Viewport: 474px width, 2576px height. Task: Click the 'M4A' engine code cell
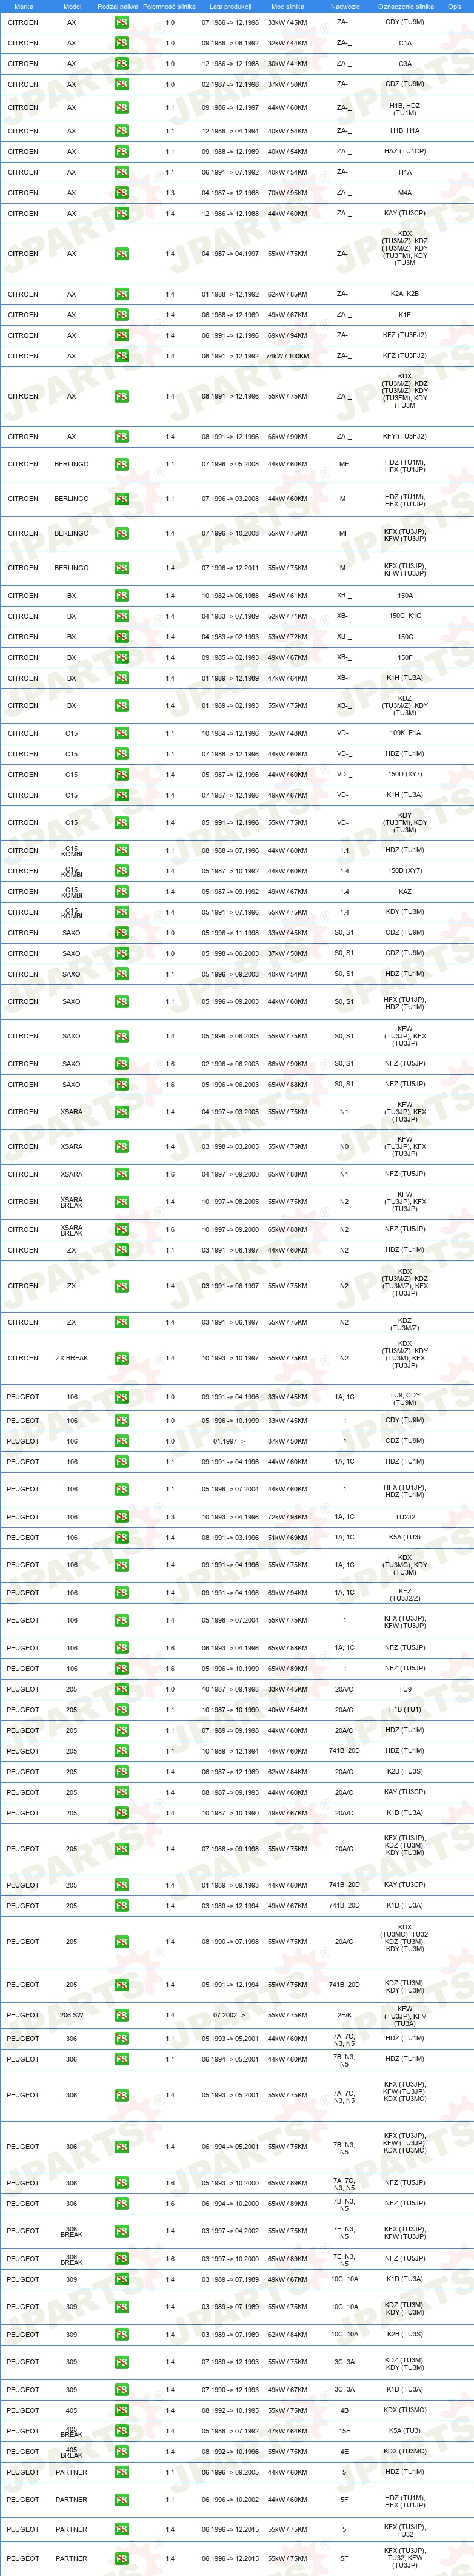click(x=405, y=193)
